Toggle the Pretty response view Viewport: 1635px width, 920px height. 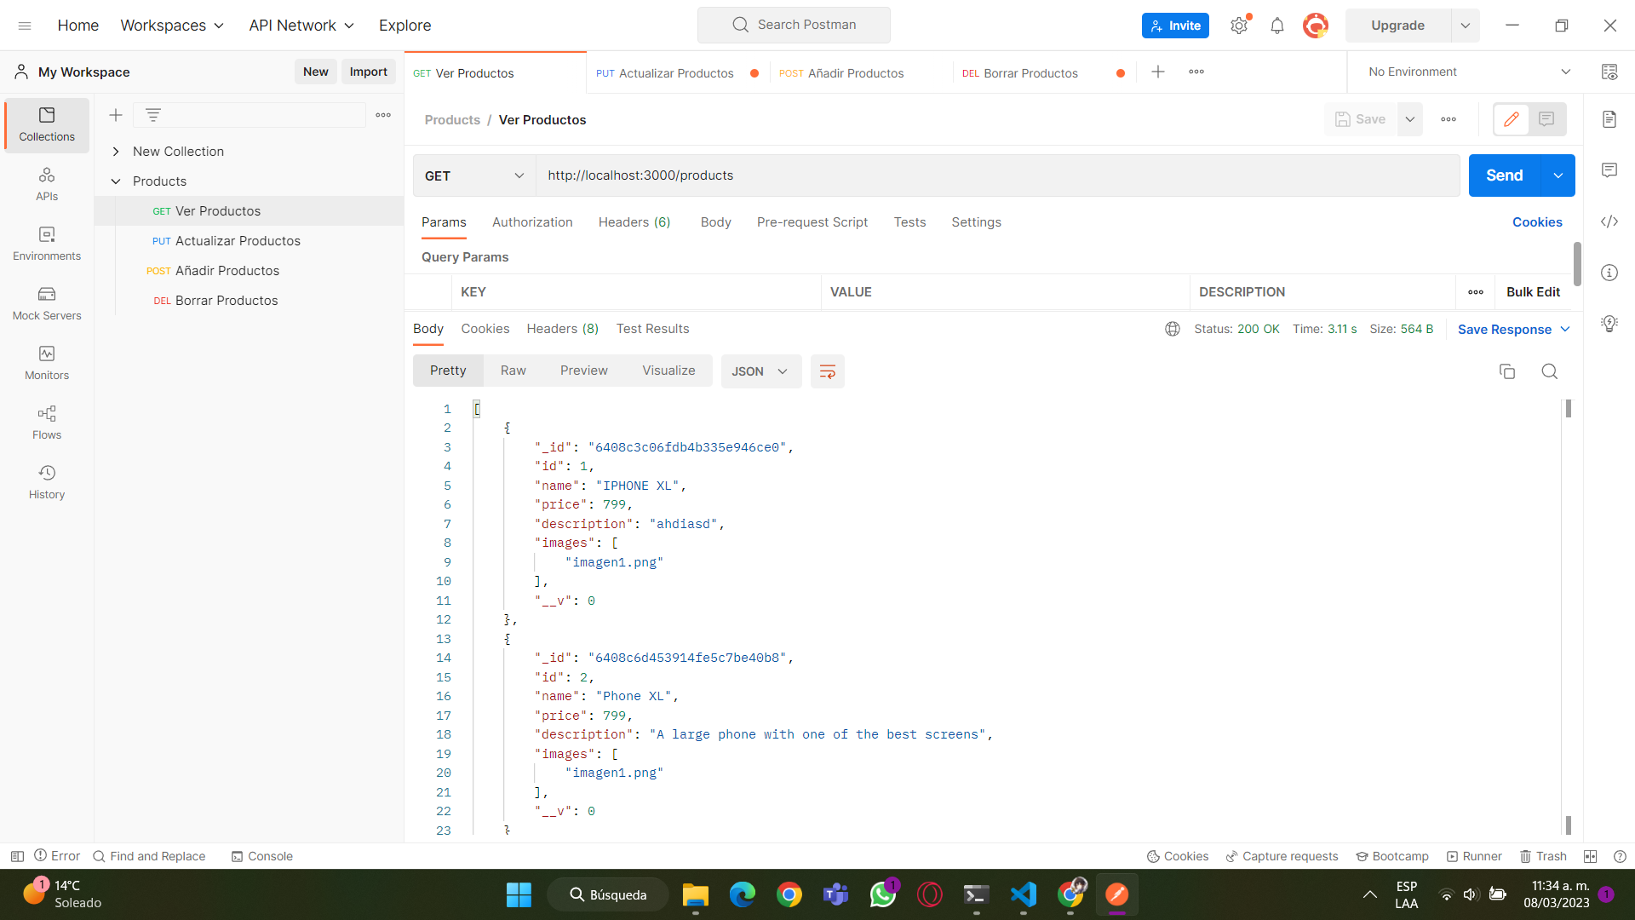(447, 370)
